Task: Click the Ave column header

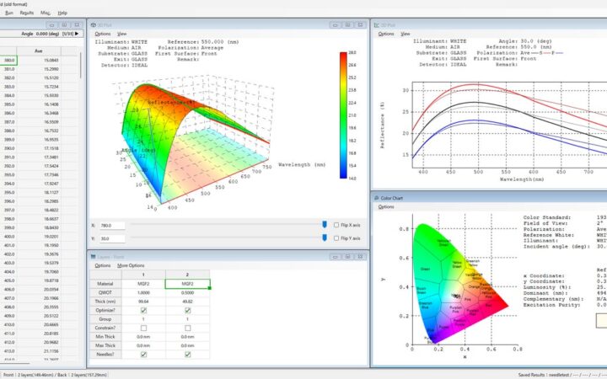Action: click(x=39, y=51)
